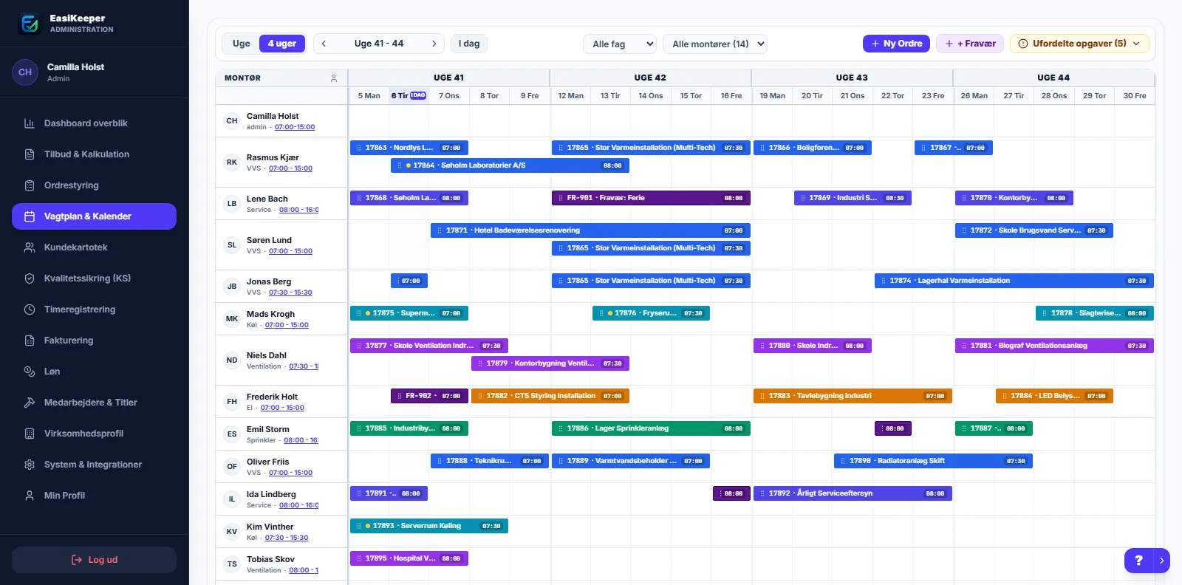Image resolution: width=1182 pixels, height=585 pixels.
Task: Click the Ny Ordre button
Action: point(896,44)
